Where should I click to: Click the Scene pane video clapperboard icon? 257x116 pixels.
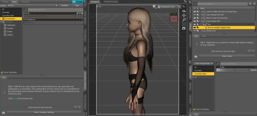point(196,56)
